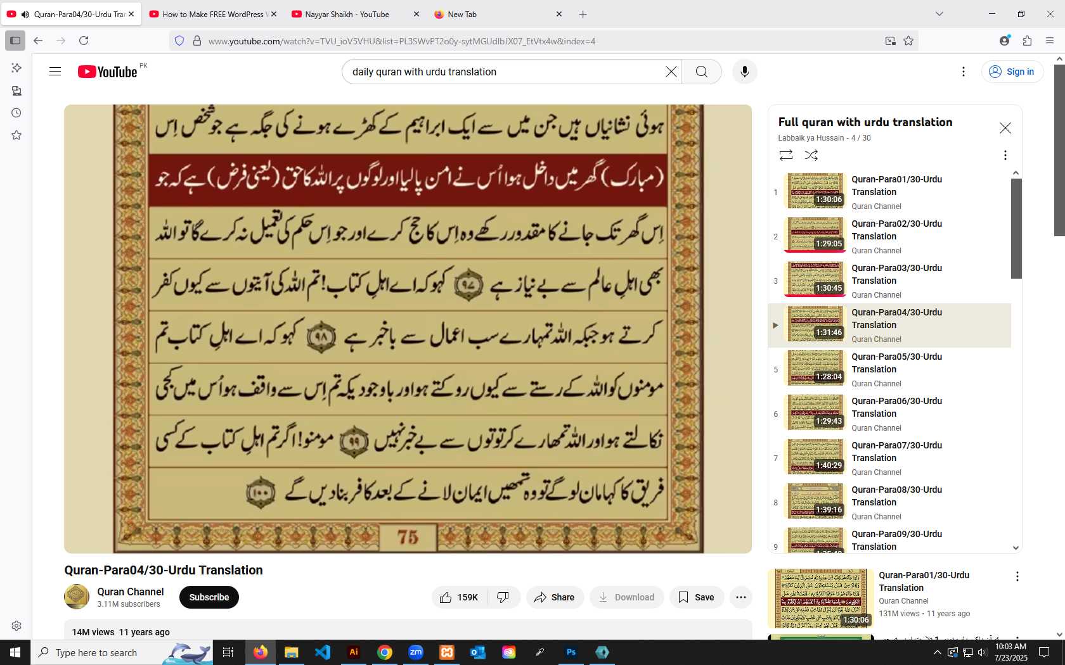Share the video
The height and width of the screenshot is (665, 1065).
click(555, 597)
